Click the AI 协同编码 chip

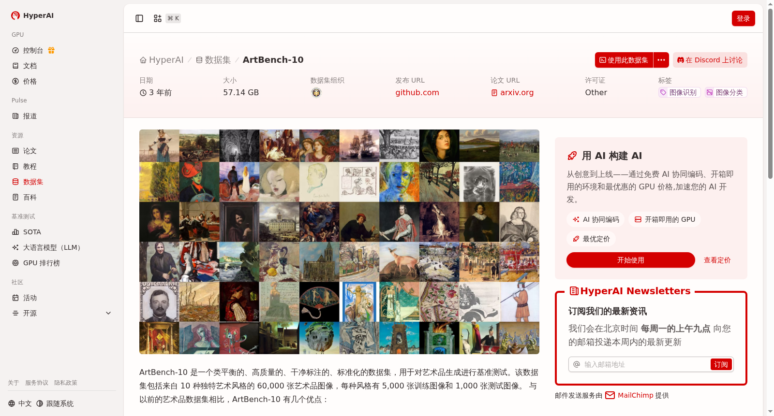click(x=595, y=219)
